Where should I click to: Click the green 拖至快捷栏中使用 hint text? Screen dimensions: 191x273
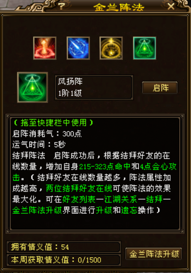[x=53, y=123]
